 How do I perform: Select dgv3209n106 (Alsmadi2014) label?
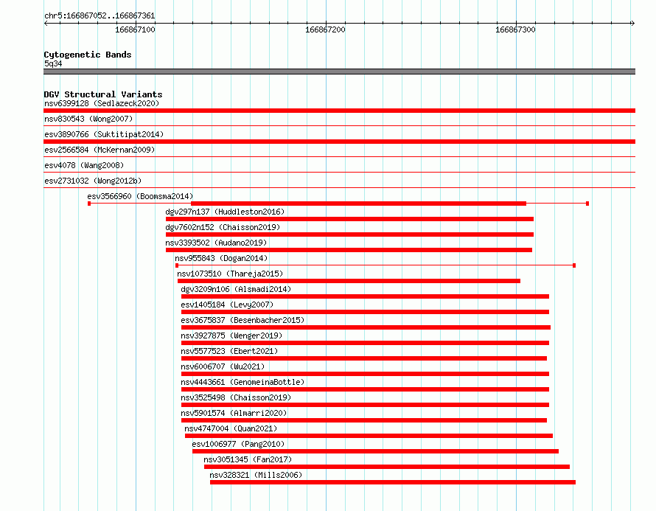pos(236,289)
